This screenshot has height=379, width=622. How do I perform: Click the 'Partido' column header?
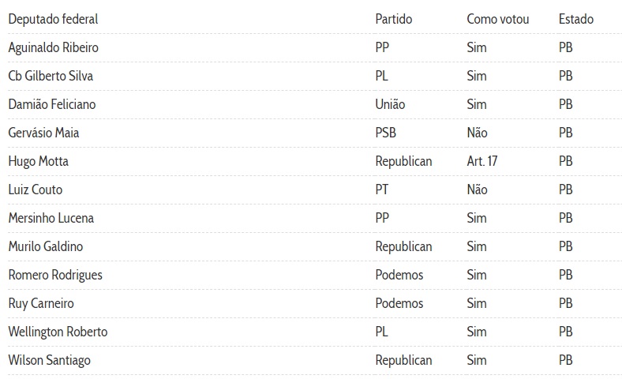pos(393,19)
